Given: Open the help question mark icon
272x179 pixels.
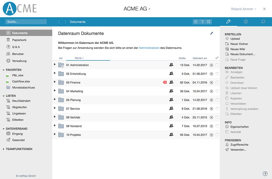Looking at the screenshot, I should (265, 174).
